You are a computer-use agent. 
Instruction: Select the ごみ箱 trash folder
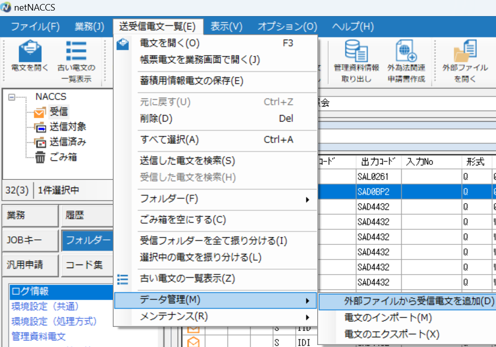63,157
